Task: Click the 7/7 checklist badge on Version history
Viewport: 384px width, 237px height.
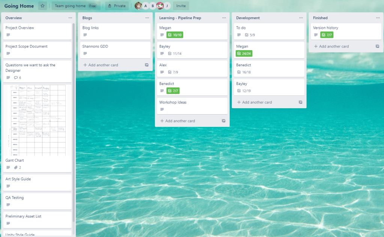Action: tap(327, 35)
